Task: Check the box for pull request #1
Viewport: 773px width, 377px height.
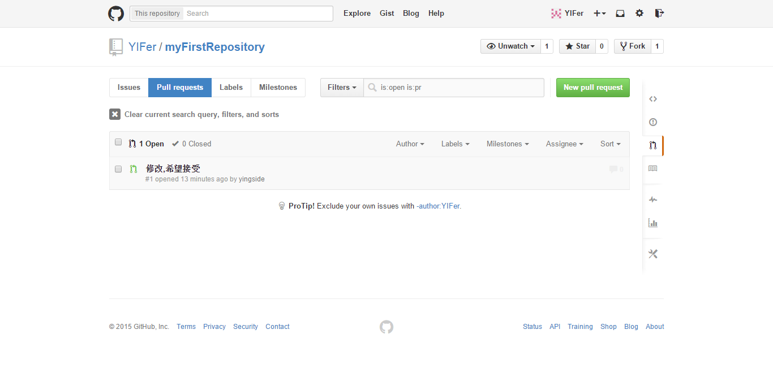Action: point(118,169)
